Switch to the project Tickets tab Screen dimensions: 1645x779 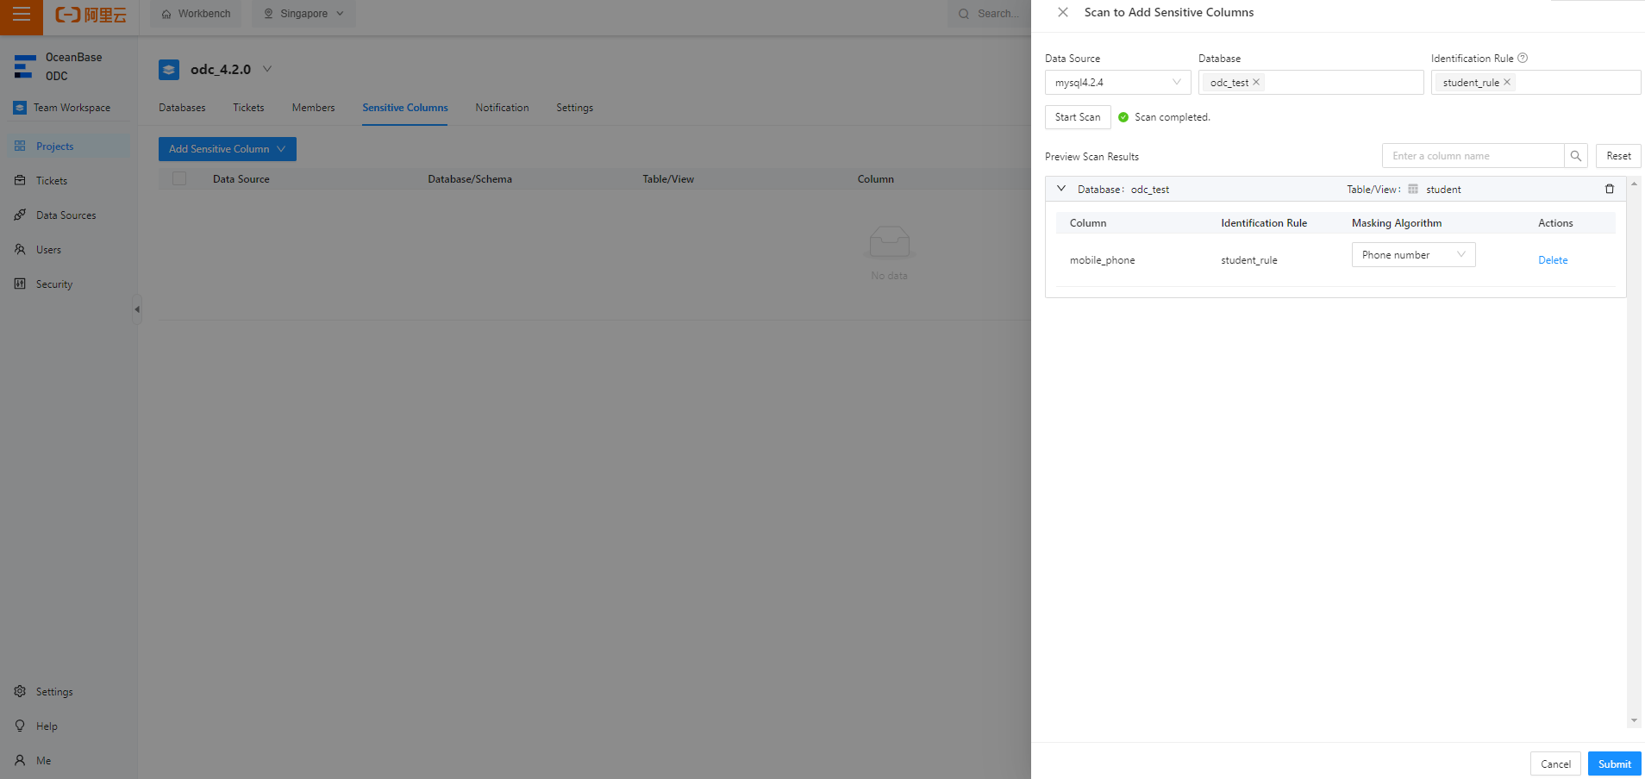[248, 108]
